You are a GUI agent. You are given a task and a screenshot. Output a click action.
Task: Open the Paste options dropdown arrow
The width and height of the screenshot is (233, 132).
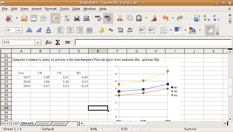(x=146, y=18)
